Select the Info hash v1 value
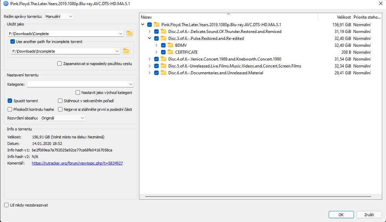This screenshot has width=386, height=222. [x=72, y=150]
